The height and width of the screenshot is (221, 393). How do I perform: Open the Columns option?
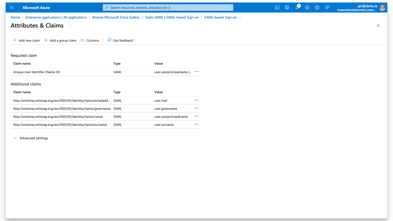click(x=90, y=40)
